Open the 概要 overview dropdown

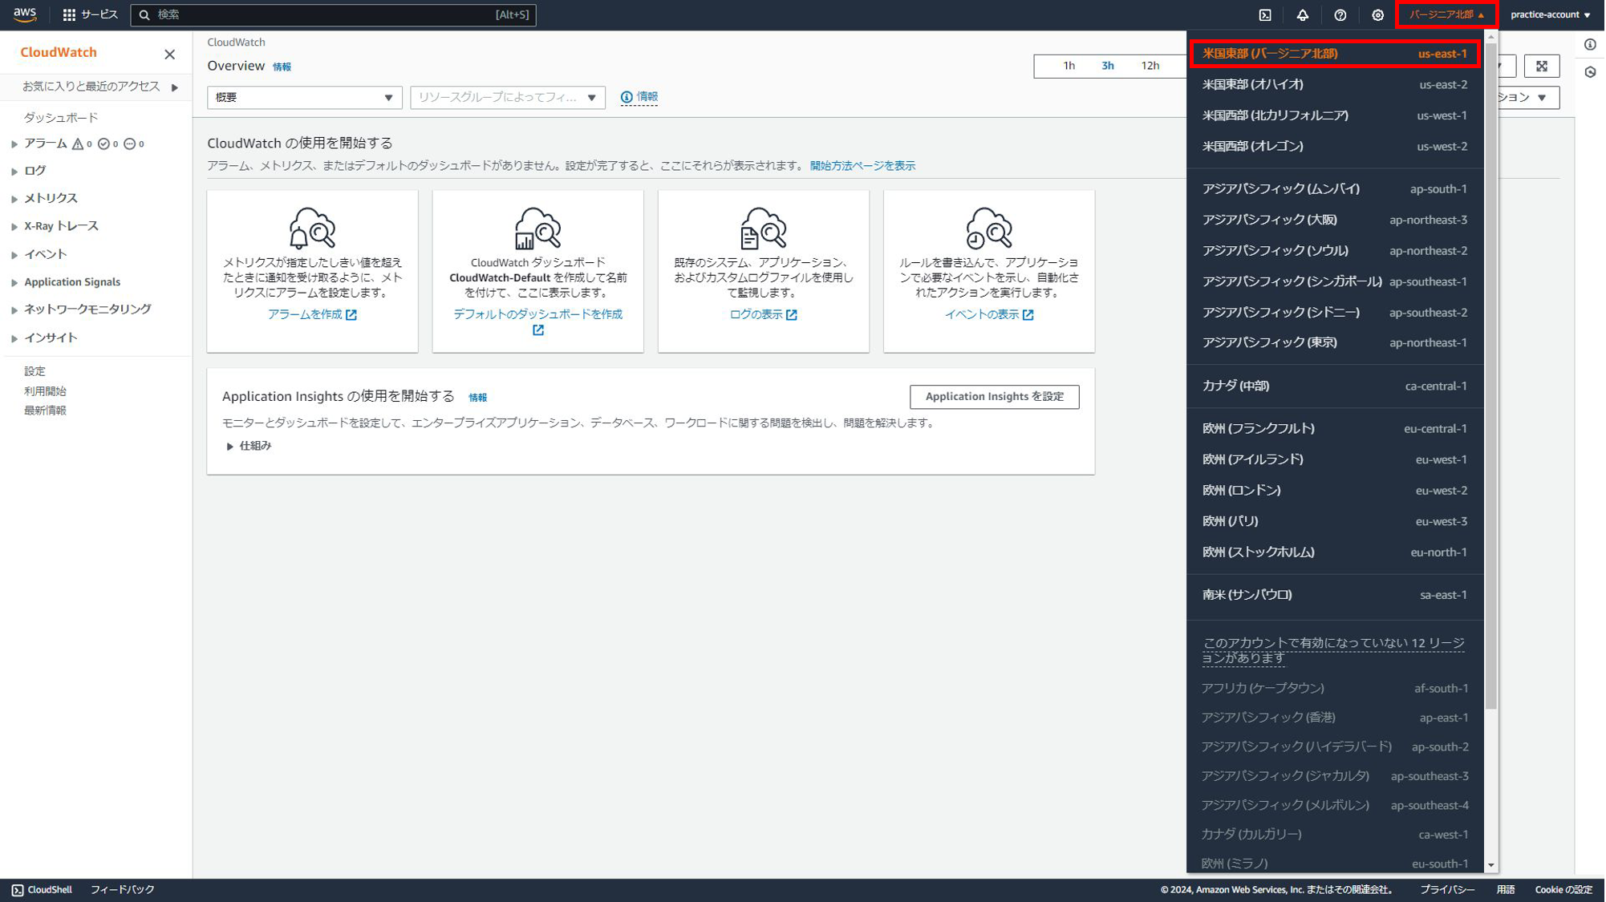304,97
